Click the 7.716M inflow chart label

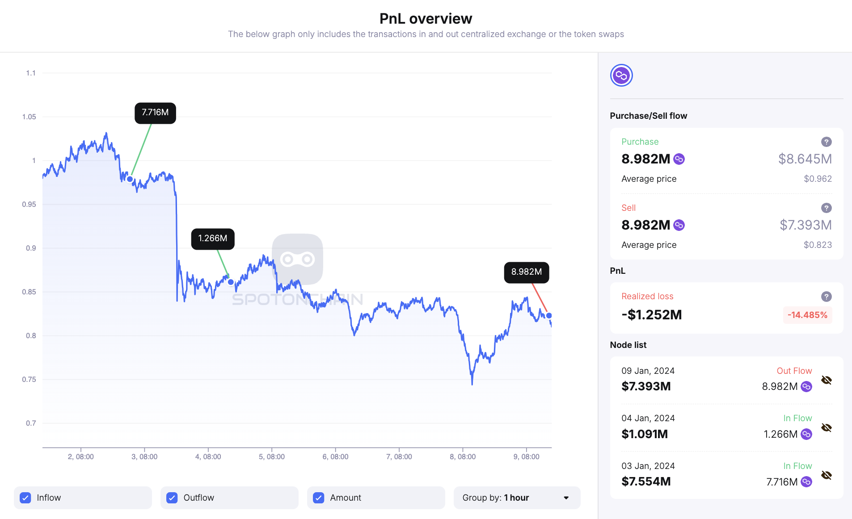(x=155, y=113)
